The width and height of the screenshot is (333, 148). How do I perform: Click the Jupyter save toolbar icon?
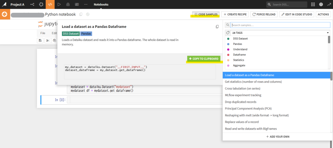[40, 41]
